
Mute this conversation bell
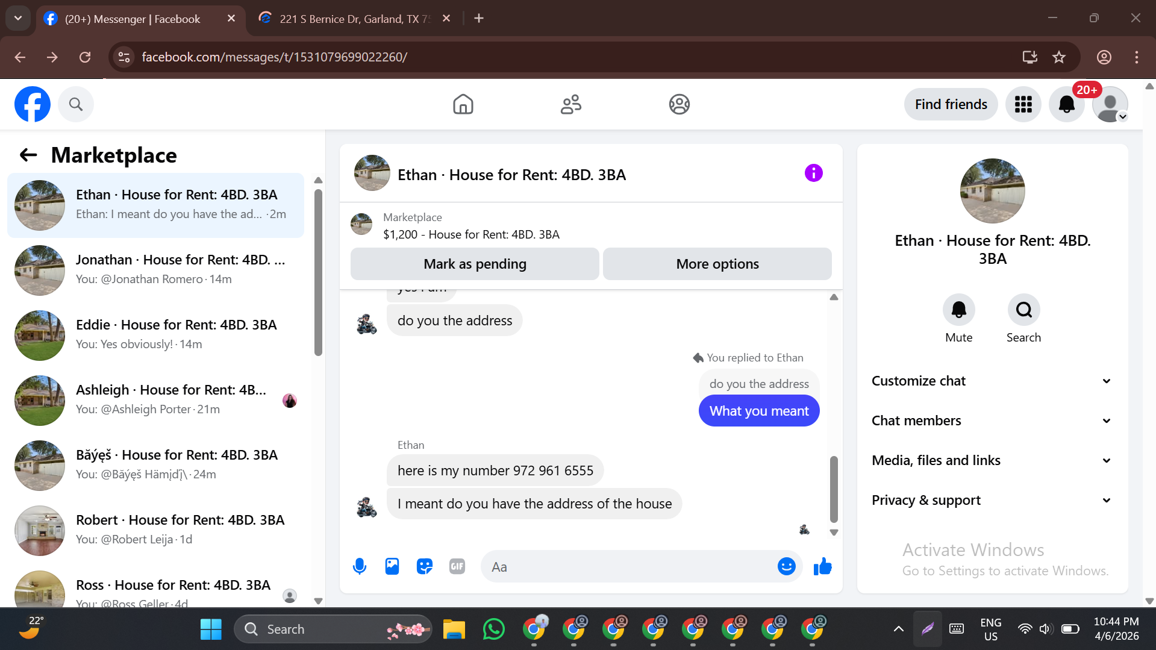coord(958,310)
